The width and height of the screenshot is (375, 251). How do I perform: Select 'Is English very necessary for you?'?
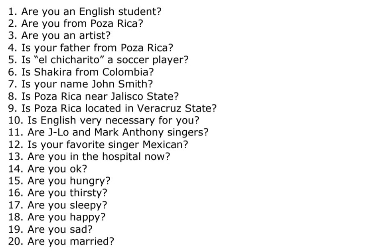click(x=103, y=120)
